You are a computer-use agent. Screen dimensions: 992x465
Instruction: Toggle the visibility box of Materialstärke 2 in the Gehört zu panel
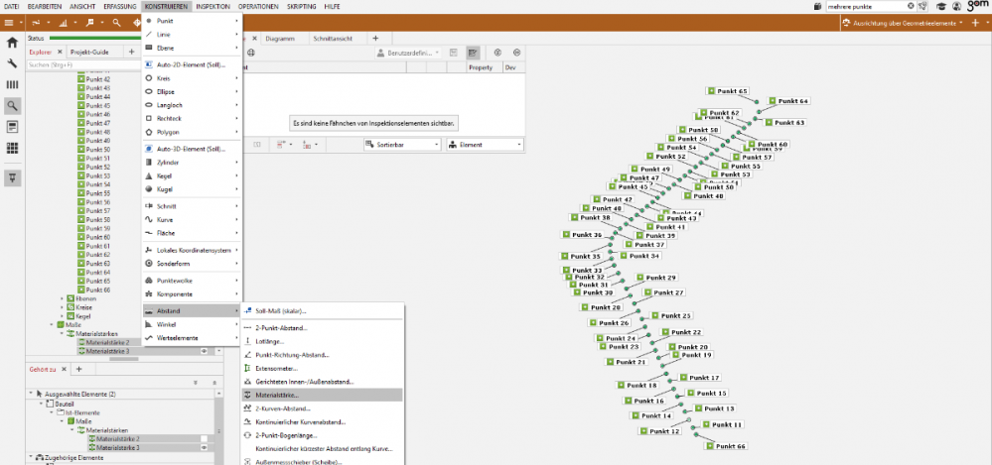pos(204,438)
